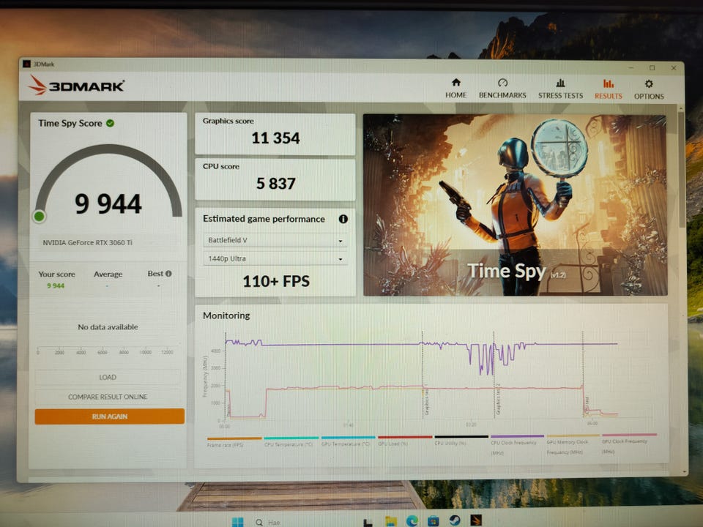Open Steam from the taskbar
The width and height of the screenshot is (703, 527).
pos(455,520)
